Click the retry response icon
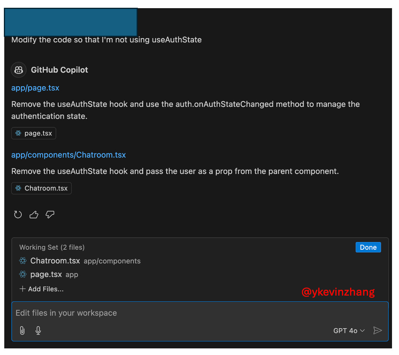This screenshot has width=399, height=355. click(x=18, y=215)
